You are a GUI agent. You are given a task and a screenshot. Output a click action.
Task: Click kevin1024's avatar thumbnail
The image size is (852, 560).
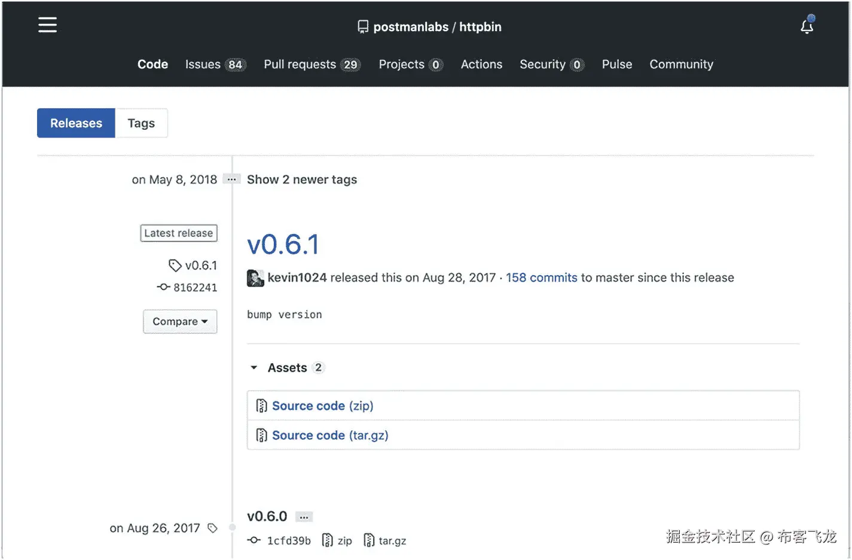pos(255,278)
